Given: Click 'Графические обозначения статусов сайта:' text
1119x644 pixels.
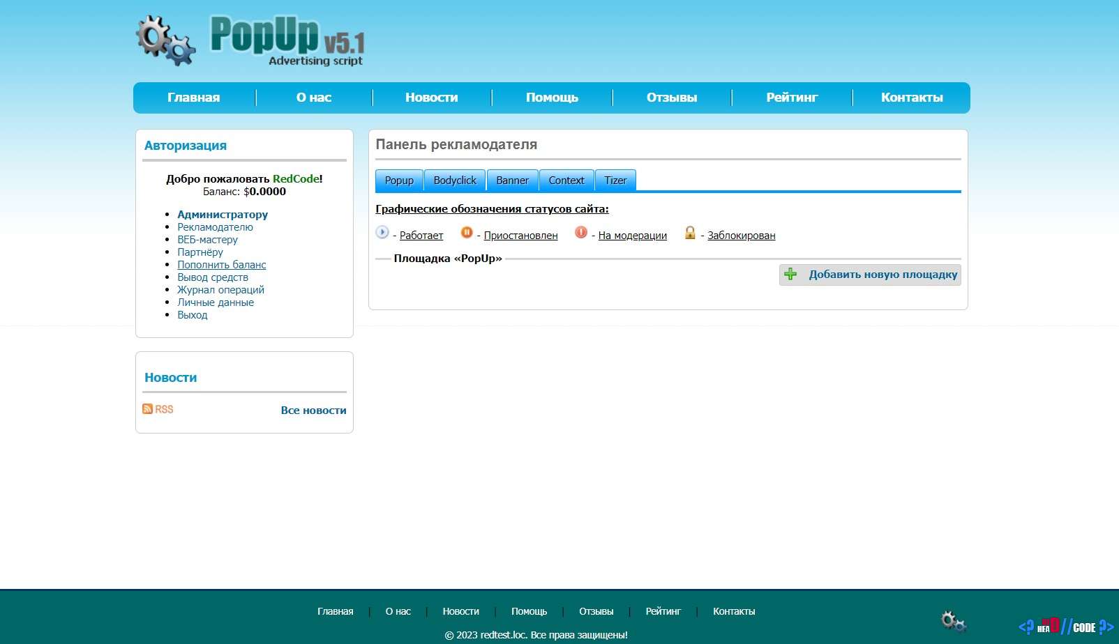Looking at the screenshot, I should click(492, 209).
